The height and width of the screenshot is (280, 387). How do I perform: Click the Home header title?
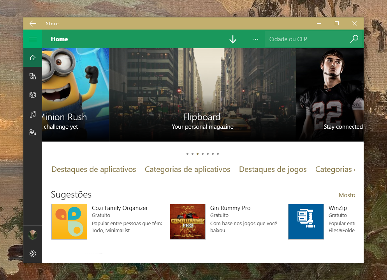click(x=59, y=39)
